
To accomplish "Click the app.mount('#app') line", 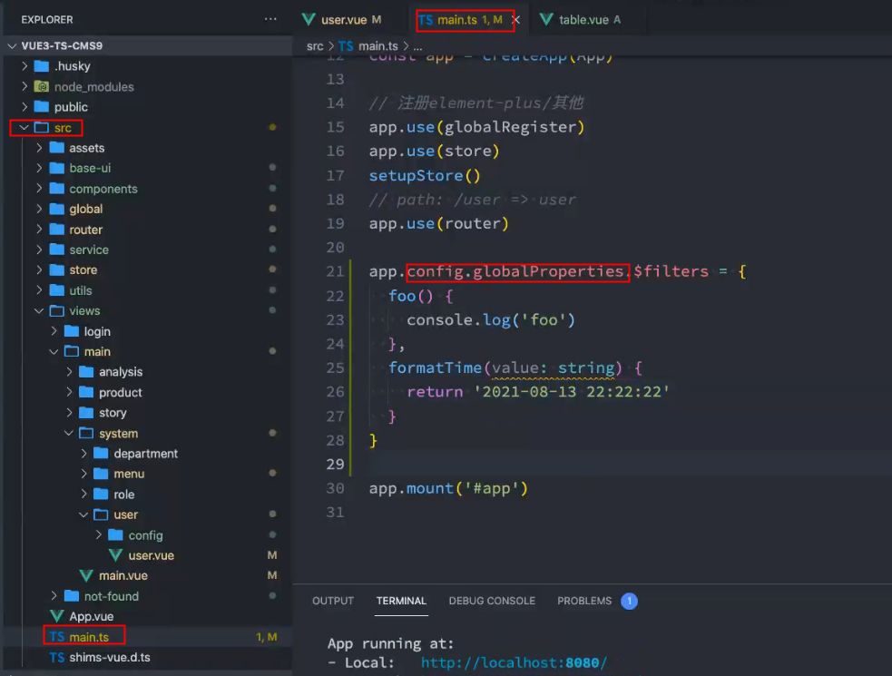I will point(448,488).
